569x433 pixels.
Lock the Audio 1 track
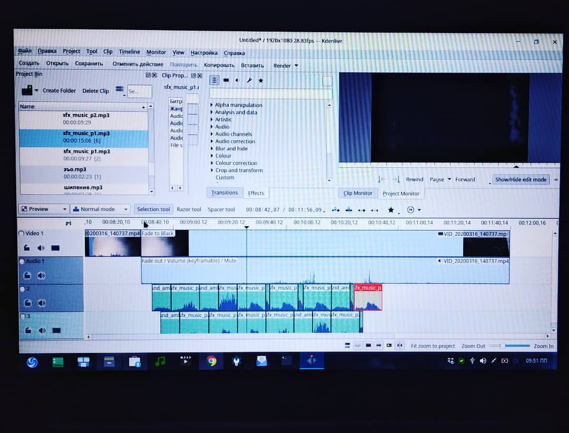coord(27,275)
